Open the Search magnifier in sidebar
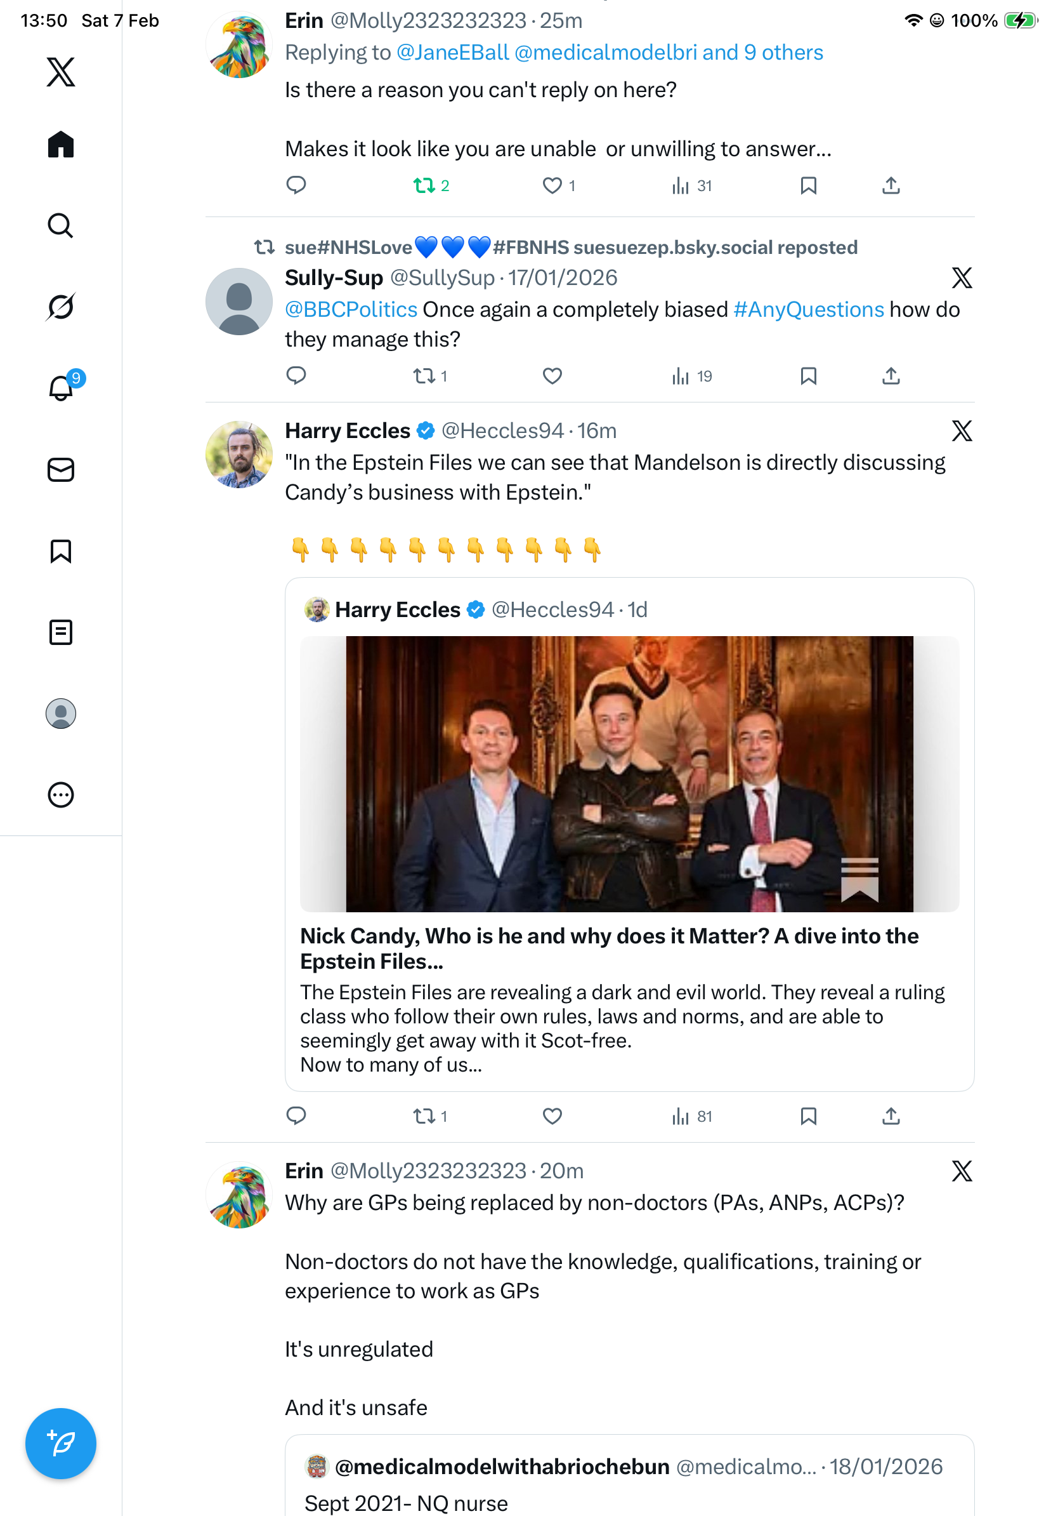Viewport: 1058px width, 1516px height. (61, 226)
